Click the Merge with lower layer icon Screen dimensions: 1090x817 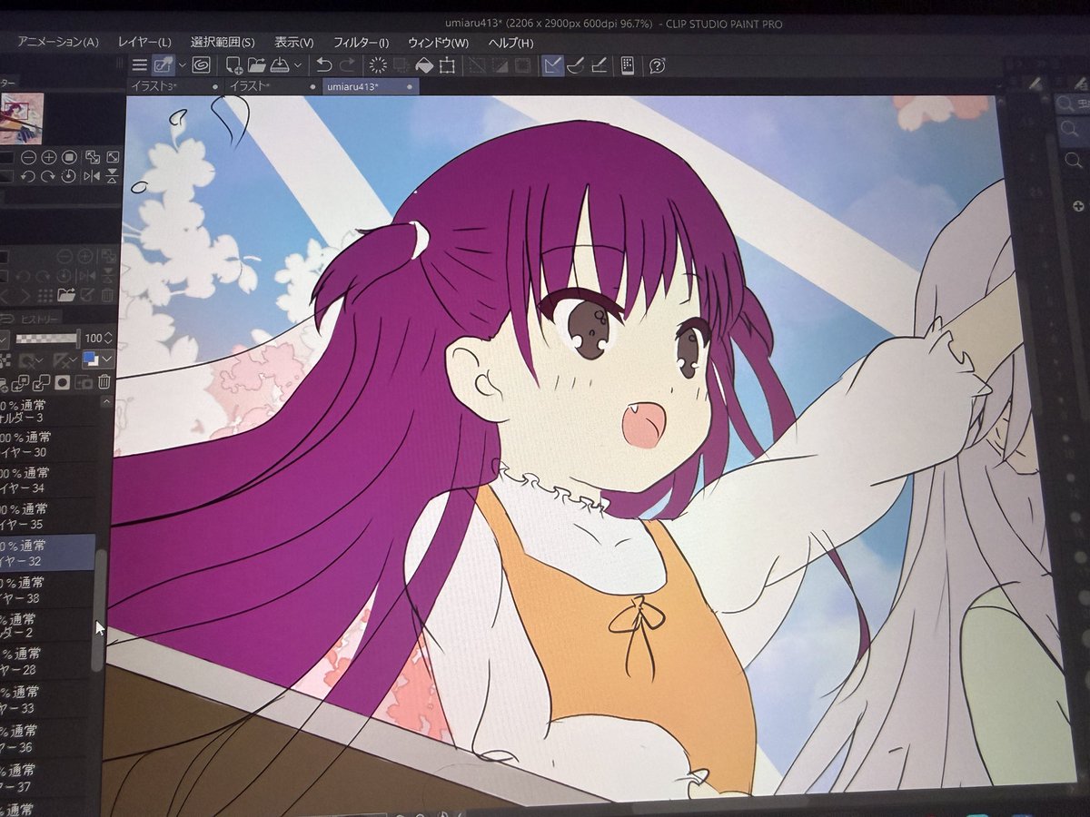[x=42, y=382]
